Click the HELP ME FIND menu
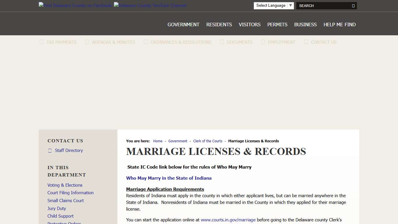The width and height of the screenshot is (398, 224). [339, 24]
